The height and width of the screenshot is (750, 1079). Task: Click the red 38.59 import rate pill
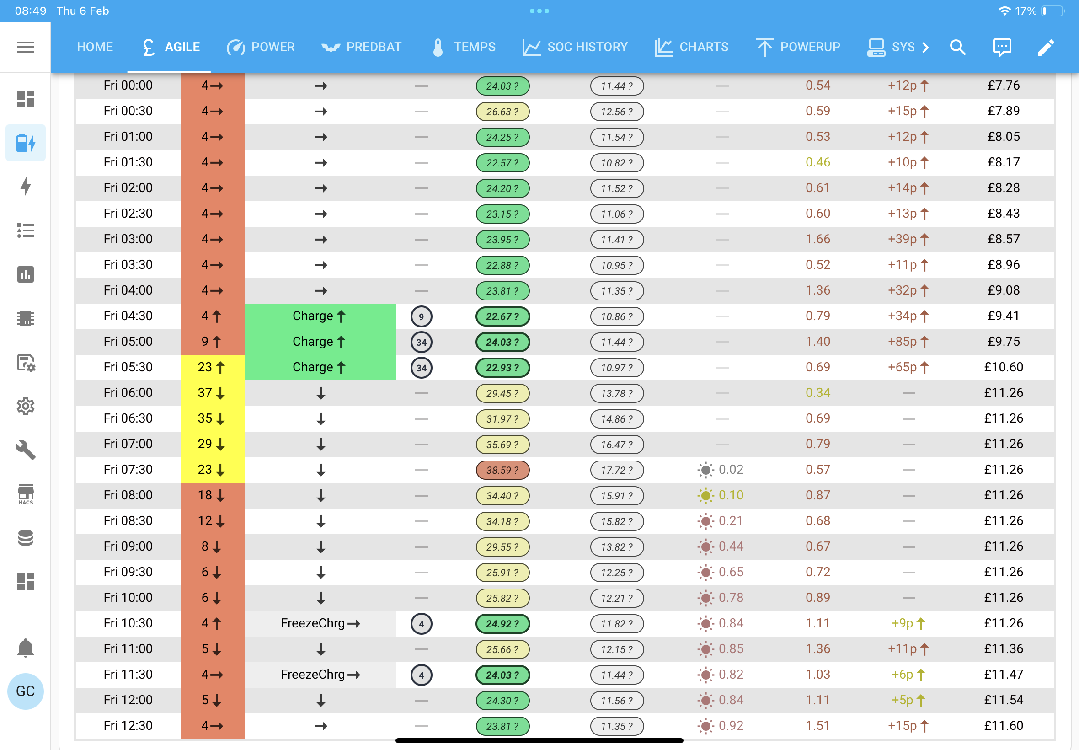click(502, 470)
